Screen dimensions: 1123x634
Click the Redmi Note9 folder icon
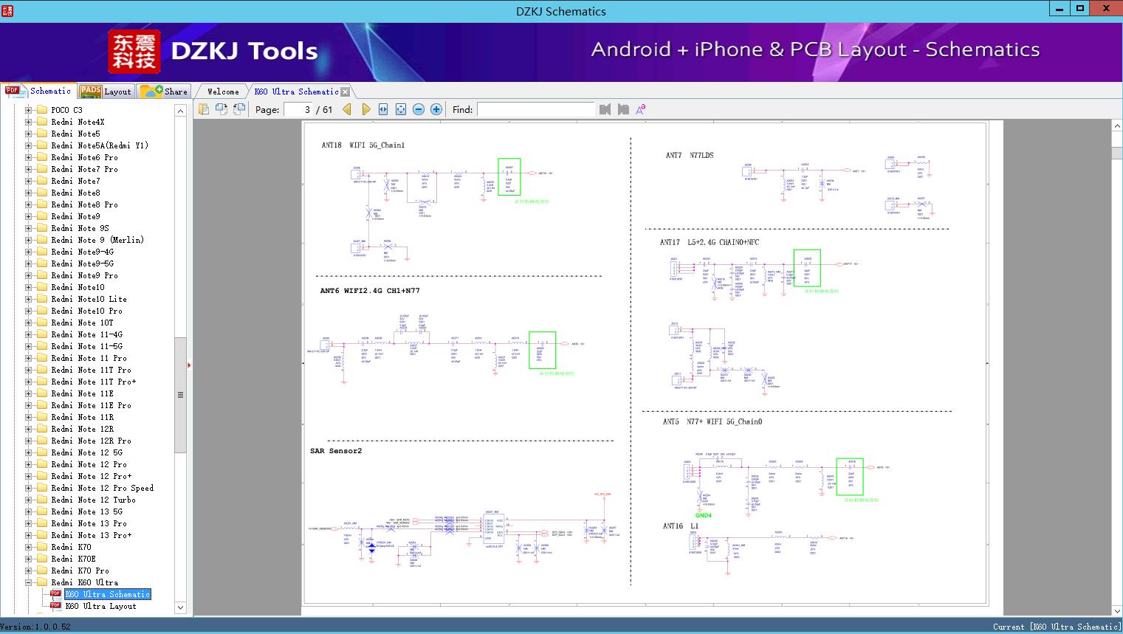point(42,216)
